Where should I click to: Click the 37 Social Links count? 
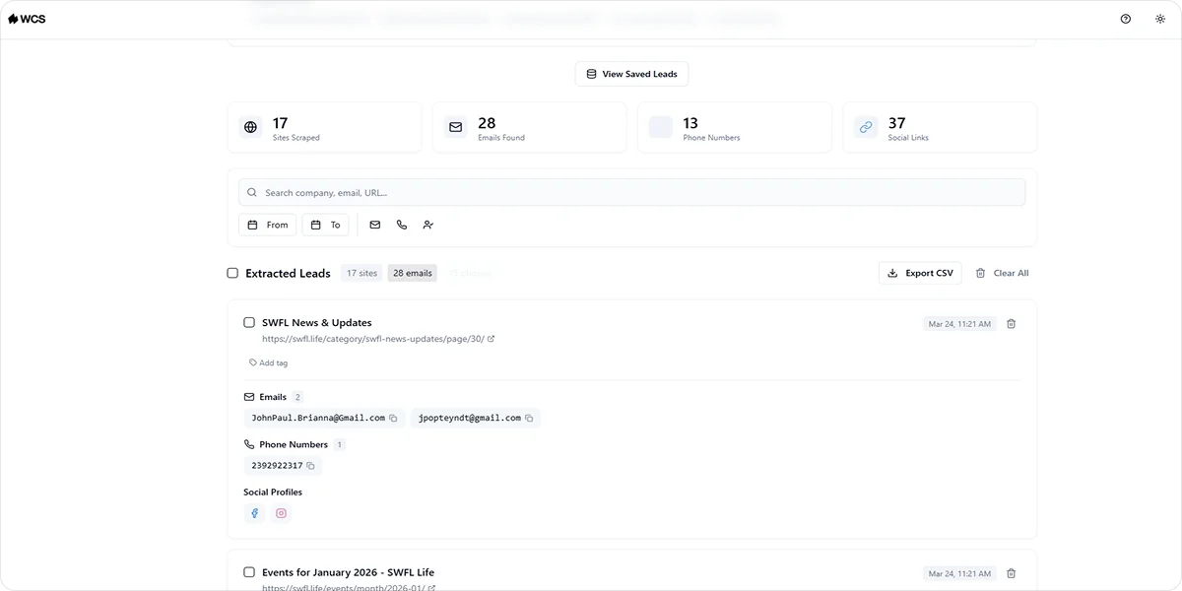pos(896,123)
